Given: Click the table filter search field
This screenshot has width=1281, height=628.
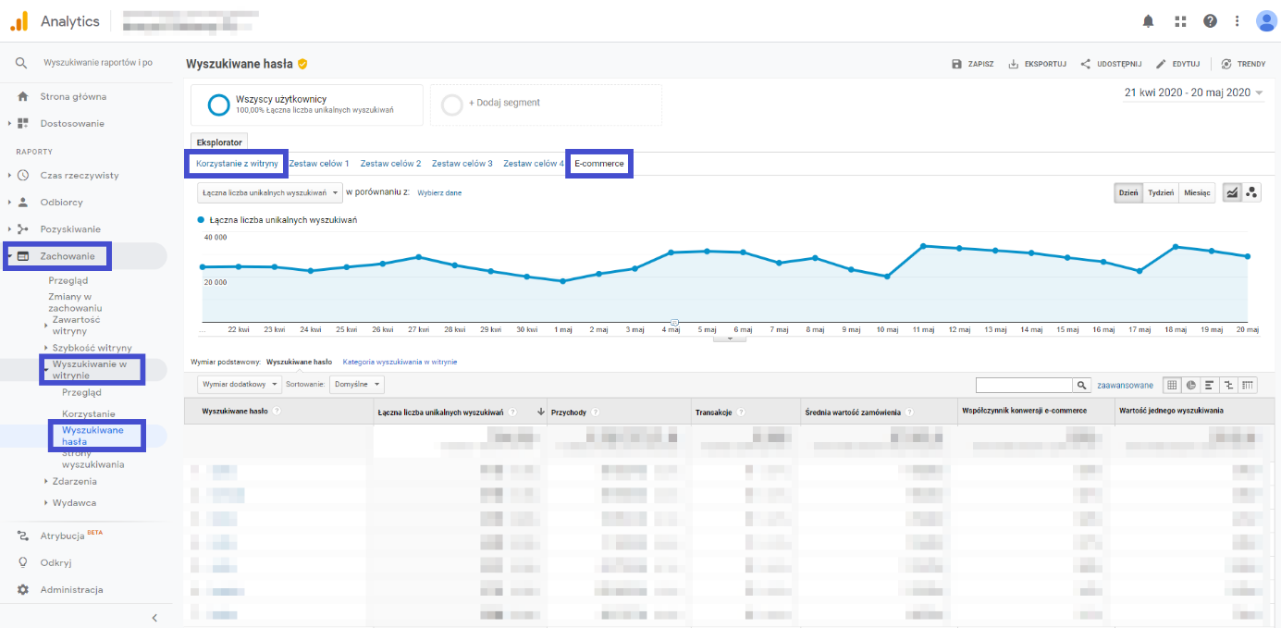Looking at the screenshot, I should click(1023, 385).
